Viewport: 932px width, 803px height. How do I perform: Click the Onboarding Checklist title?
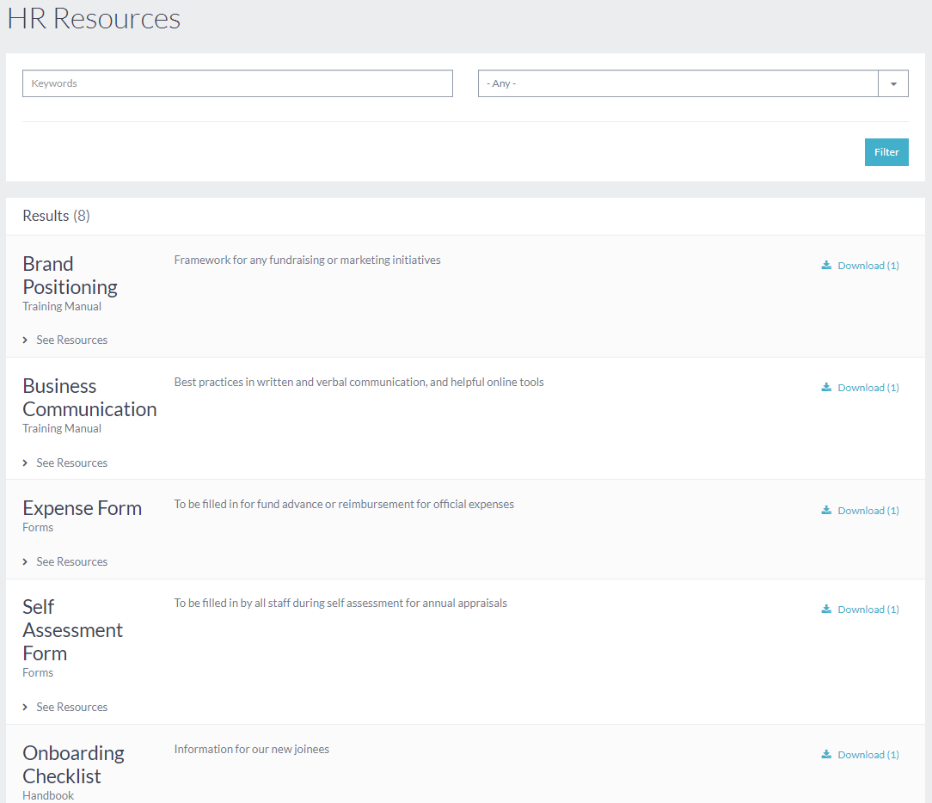74,764
